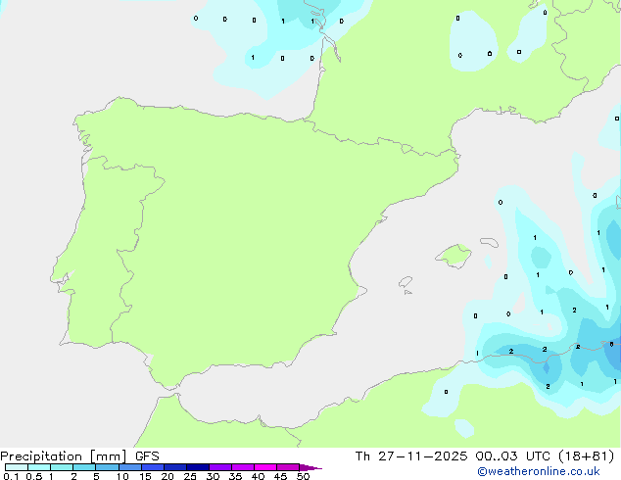621x480 pixels.
Task: Click the Ibiza island outline on the map
Action: [x=406, y=282]
